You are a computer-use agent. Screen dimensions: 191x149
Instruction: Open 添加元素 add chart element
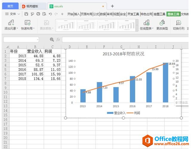pyautogui.click(x=11, y=25)
